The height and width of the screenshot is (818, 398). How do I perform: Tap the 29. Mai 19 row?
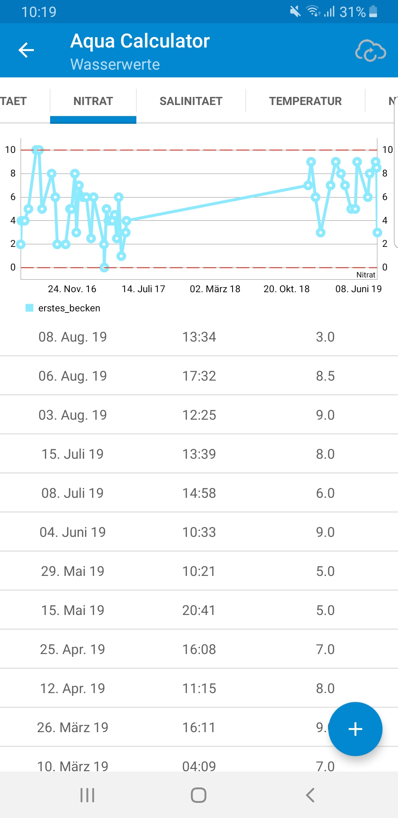[199, 571]
